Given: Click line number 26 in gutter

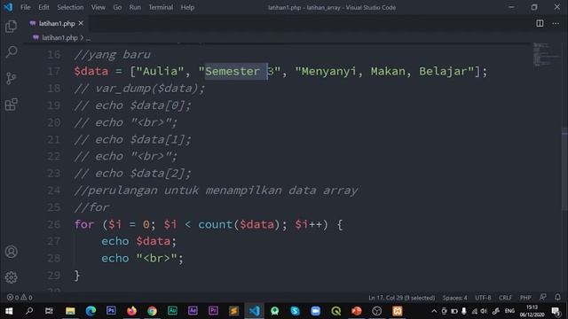Looking at the screenshot, I should click(x=53, y=224).
